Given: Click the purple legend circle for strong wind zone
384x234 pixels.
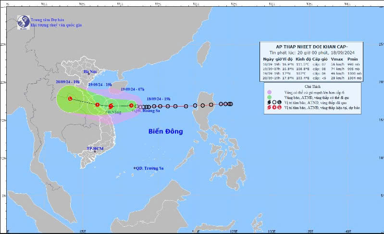Looking at the screenshot, I should [x=270, y=91].
